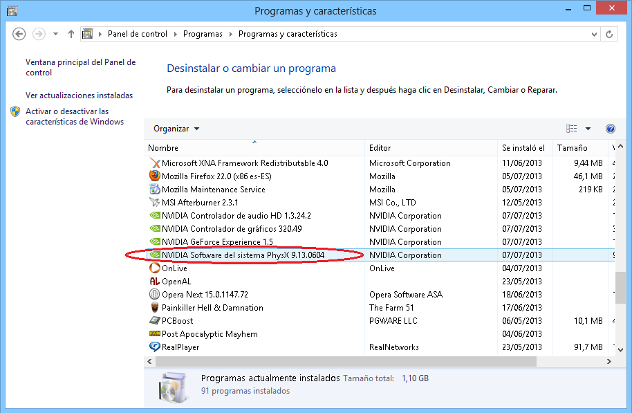This screenshot has width=632, height=413.
Task: Click the Opera Next program icon
Action: tap(155, 294)
